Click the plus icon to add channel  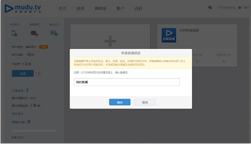[x=110, y=41]
